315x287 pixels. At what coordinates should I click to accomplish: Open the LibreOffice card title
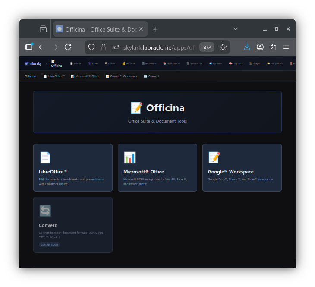(x=53, y=172)
